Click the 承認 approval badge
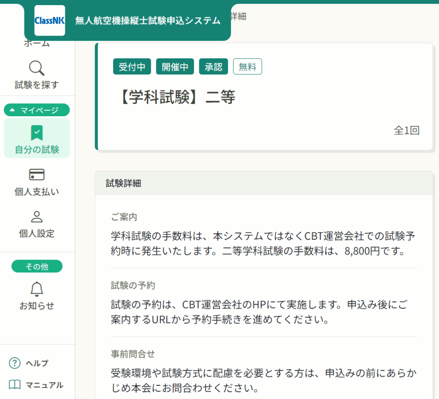Image resolution: width=439 pixels, height=399 pixels. click(x=213, y=66)
